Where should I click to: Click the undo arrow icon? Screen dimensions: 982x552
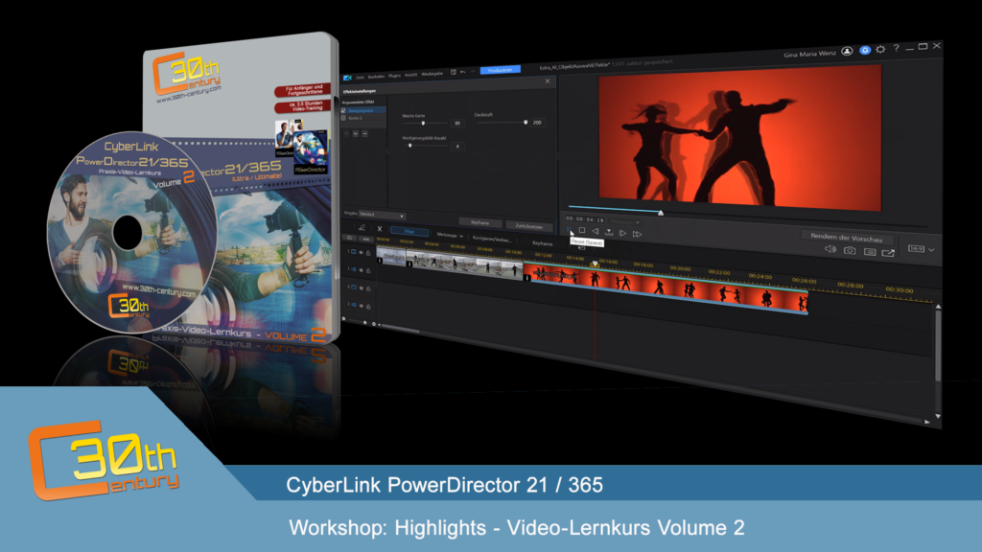pos(463,72)
